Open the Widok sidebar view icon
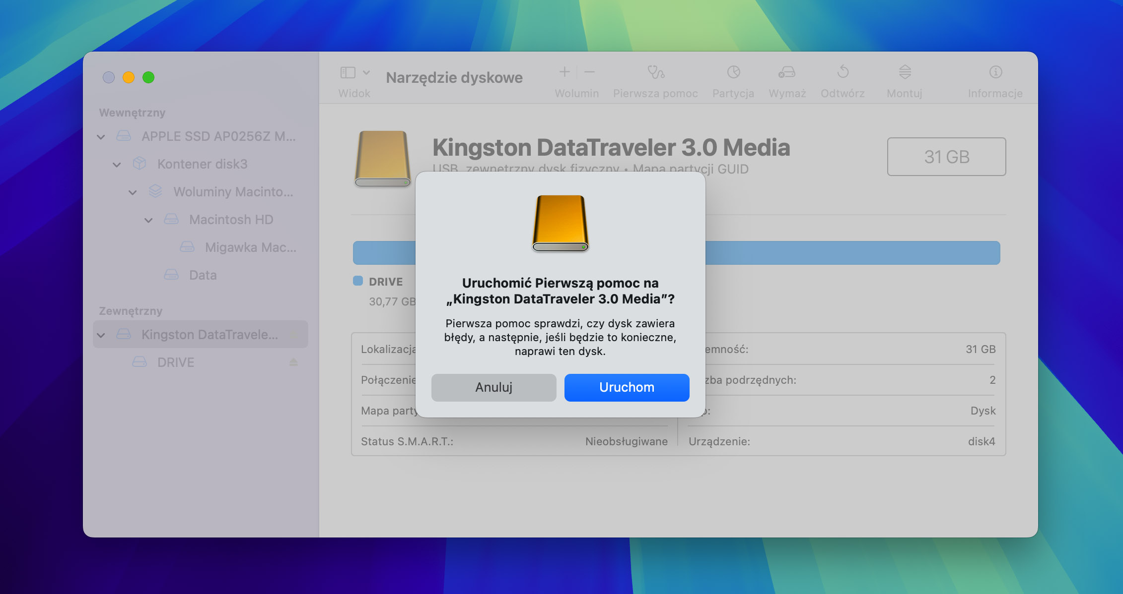The height and width of the screenshot is (594, 1123). point(348,72)
